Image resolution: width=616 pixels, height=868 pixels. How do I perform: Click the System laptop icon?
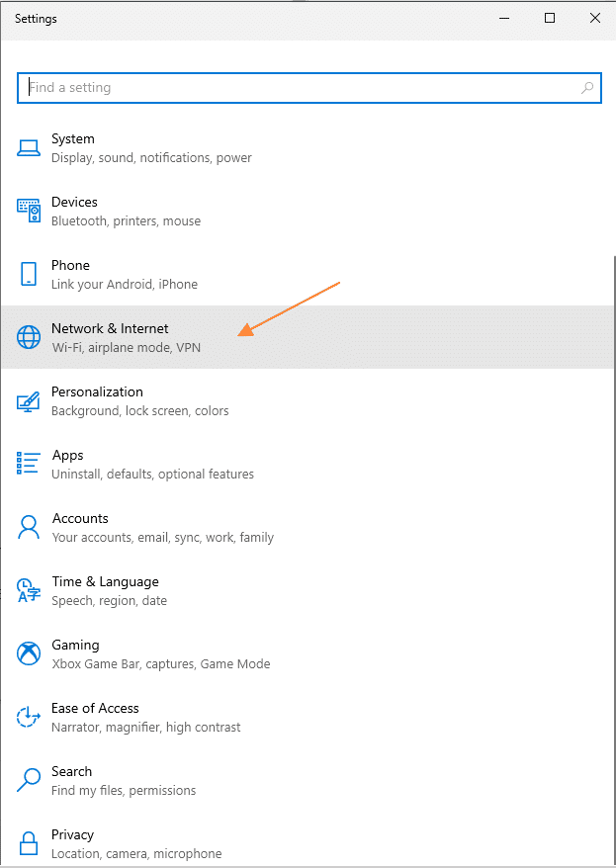click(29, 148)
